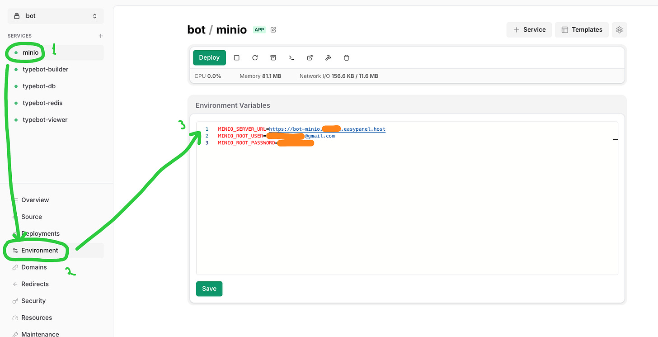
Task: Click green status dot beside typebot-builder
Action: click(x=16, y=69)
